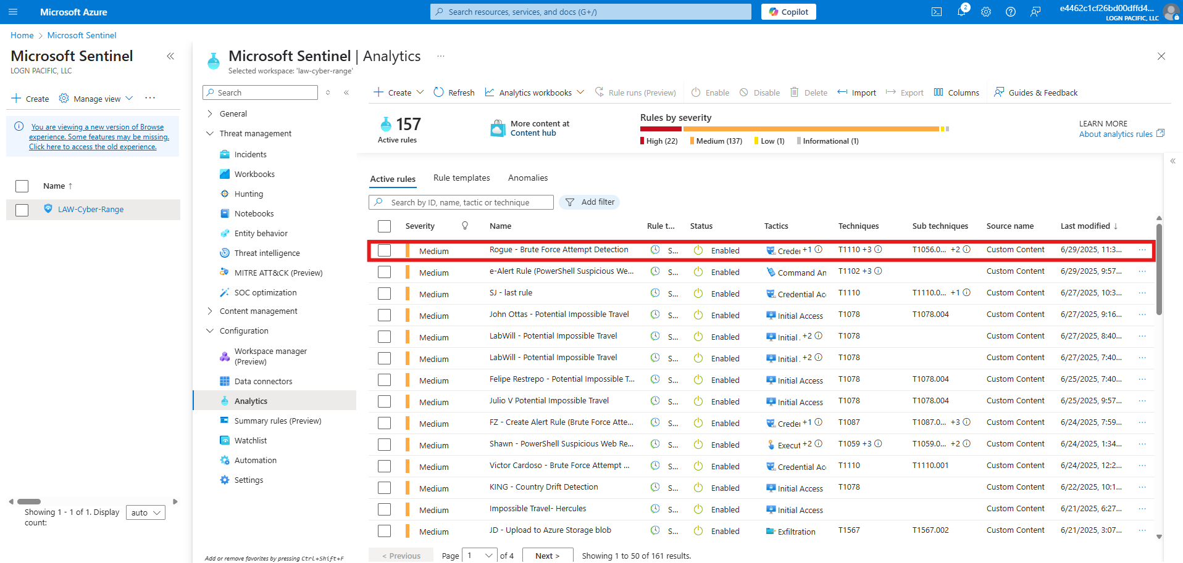Click the info icon in the Browse notice

pyautogui.click(x=19, y=126)
